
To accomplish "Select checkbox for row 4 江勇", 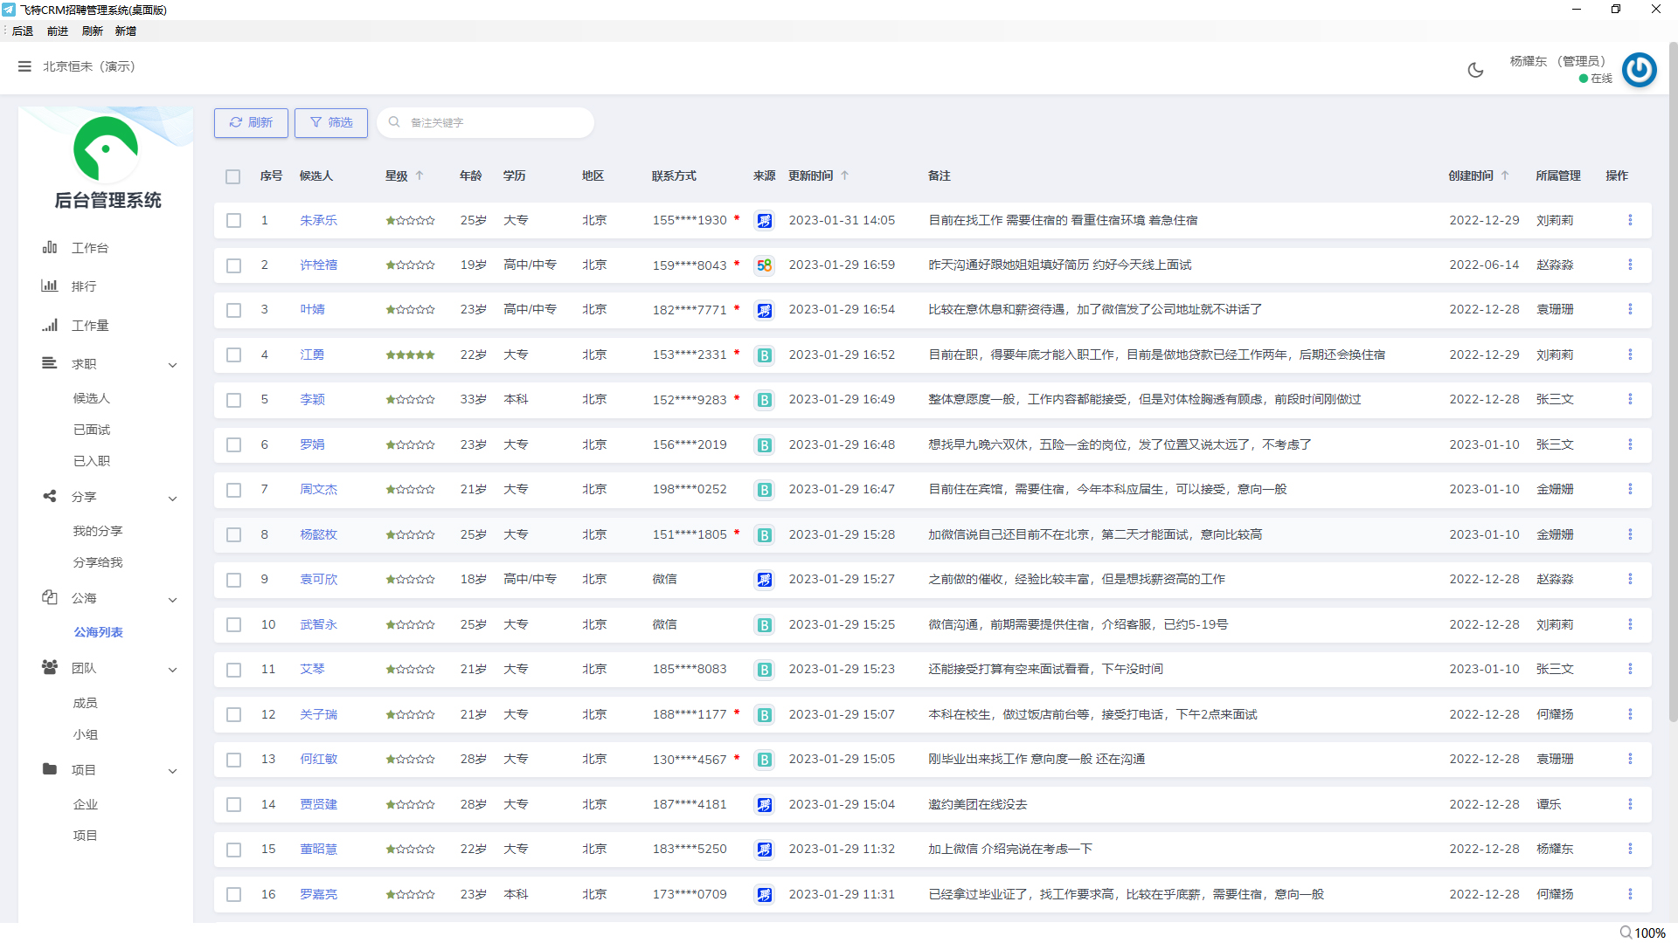I will pos(233,355).
